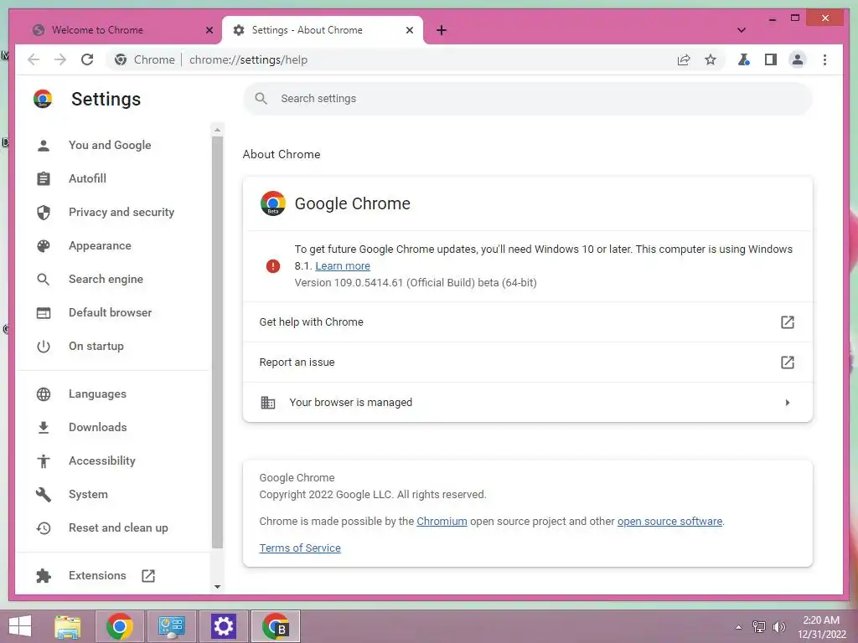The height and width of the screenshot is (643, 858).
Task: Open System settings
Action: (x=88, y=494)
